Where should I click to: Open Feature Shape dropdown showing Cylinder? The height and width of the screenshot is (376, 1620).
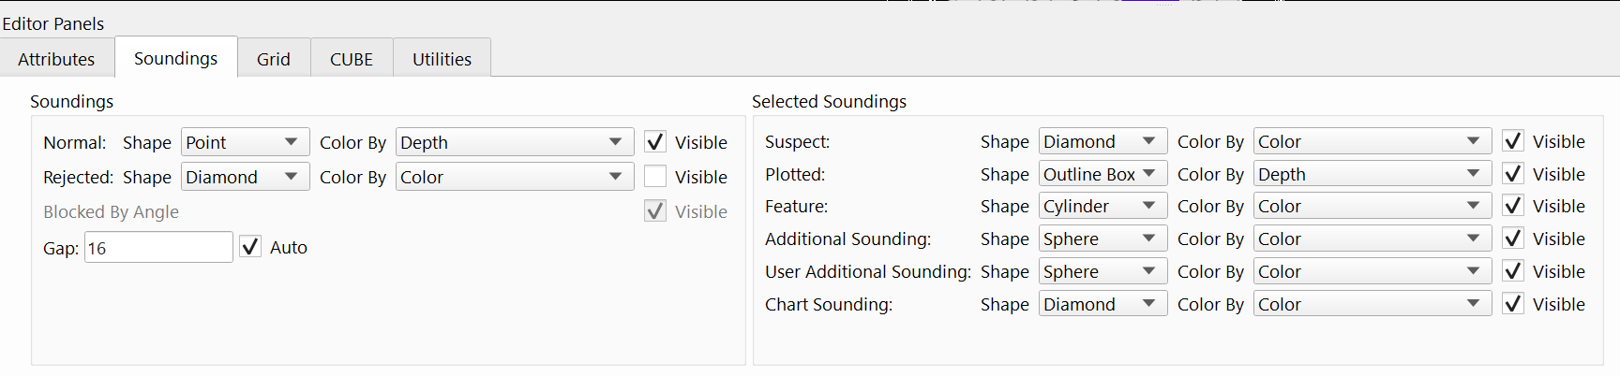[x=1102, y=206]
